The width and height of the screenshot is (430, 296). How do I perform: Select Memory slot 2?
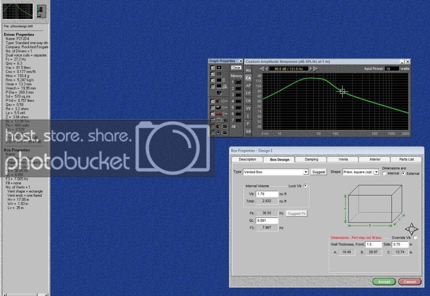pyautogui.click(x=238, y=88)
